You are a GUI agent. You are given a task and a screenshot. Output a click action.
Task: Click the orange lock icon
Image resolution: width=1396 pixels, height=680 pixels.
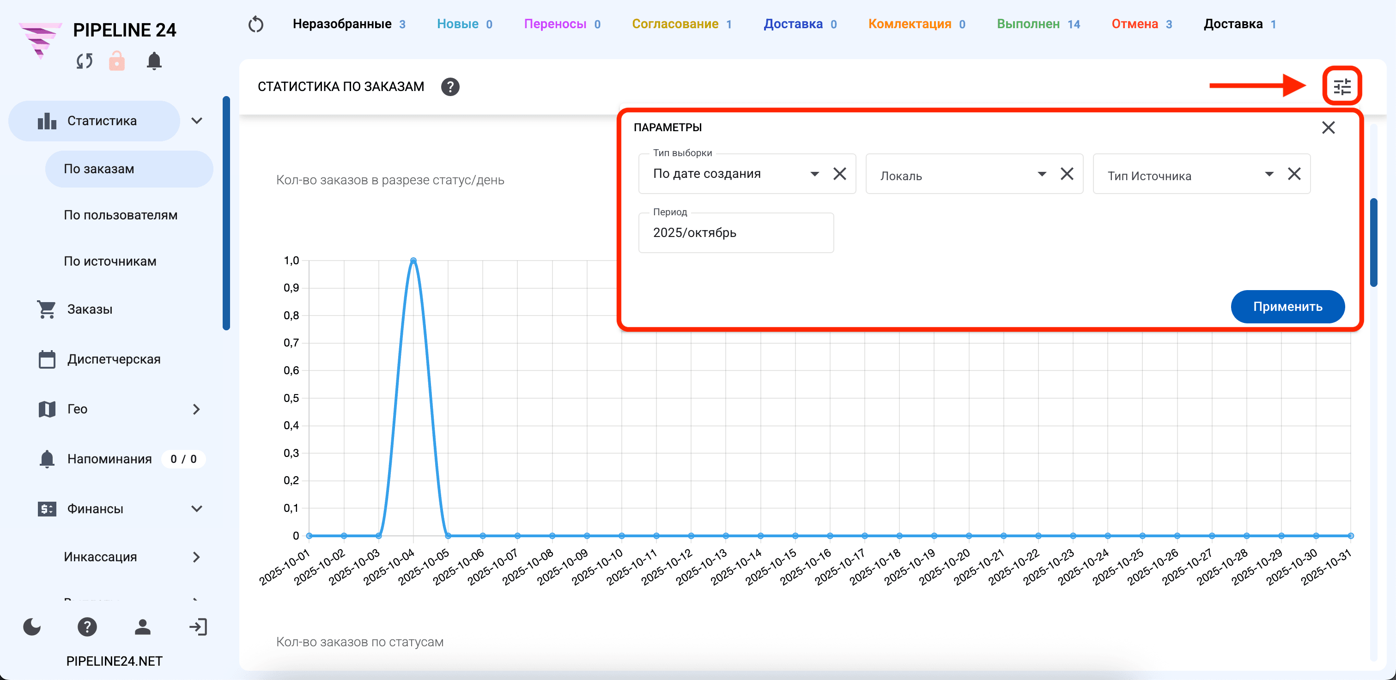117,61
